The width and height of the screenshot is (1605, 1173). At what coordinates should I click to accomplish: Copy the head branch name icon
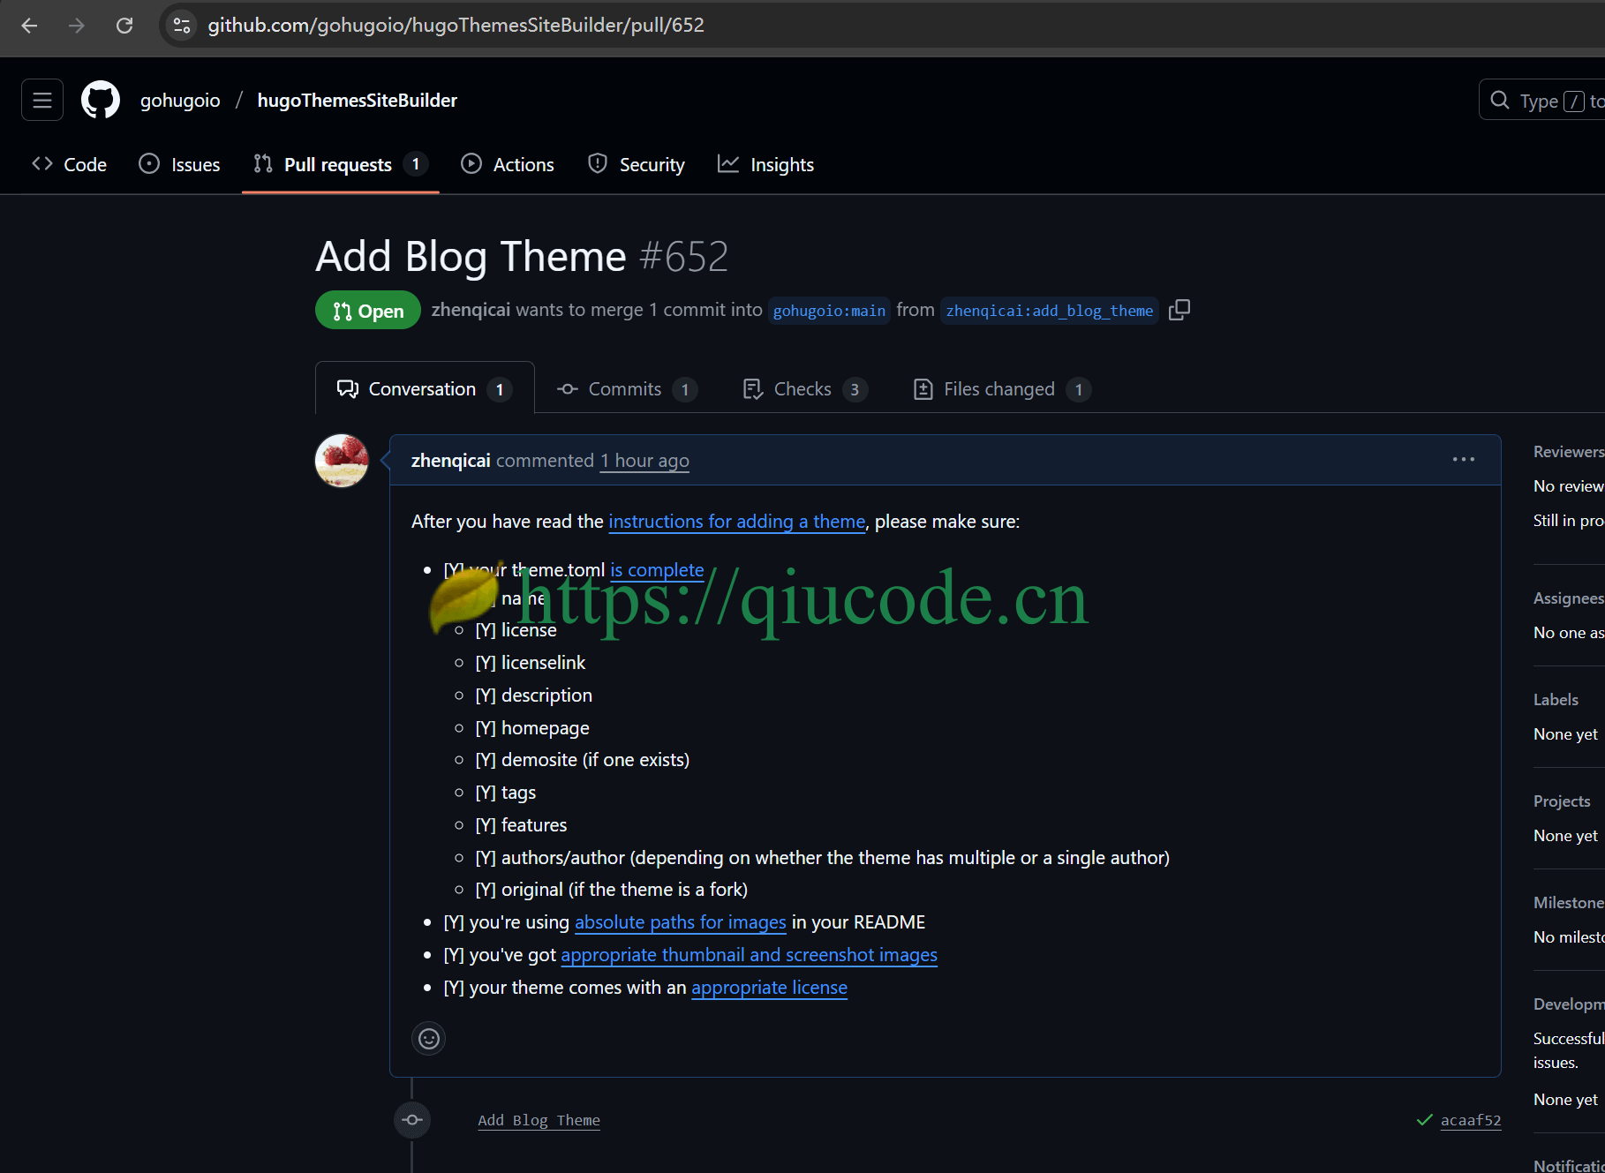1179,310
